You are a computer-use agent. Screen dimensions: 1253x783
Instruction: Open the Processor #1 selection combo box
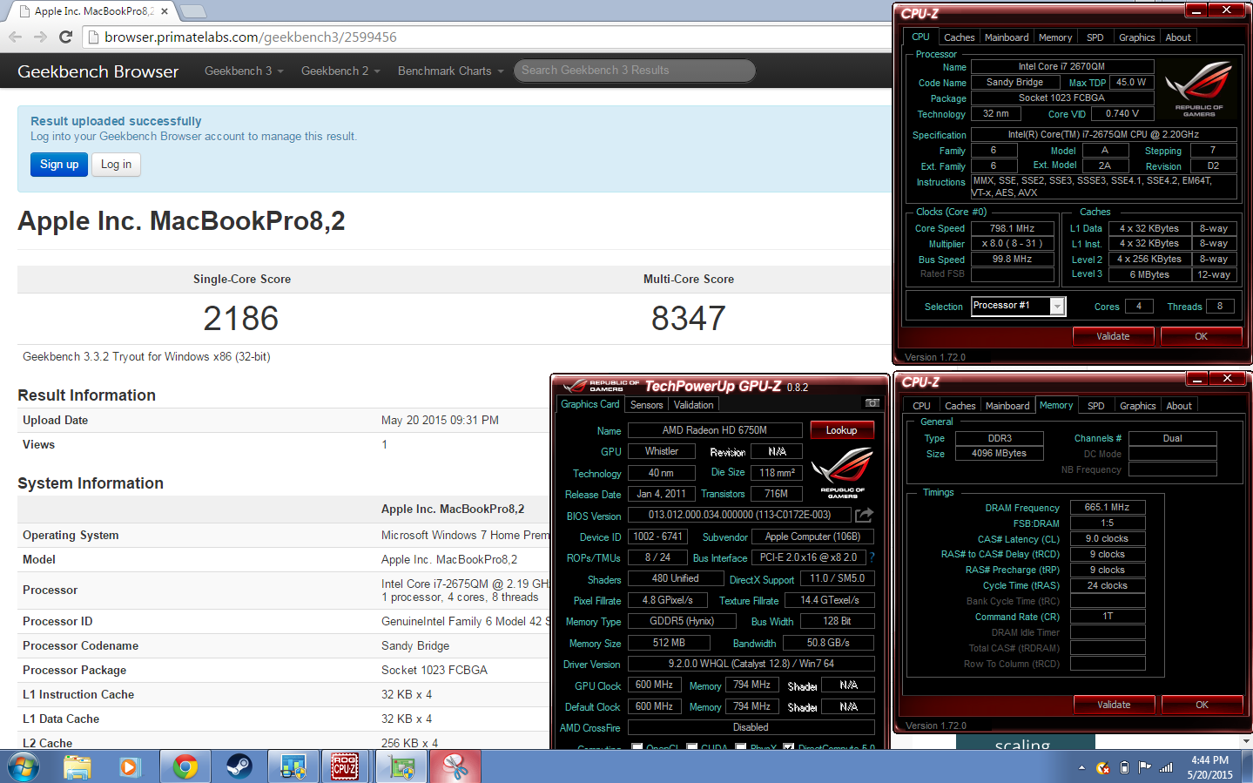1018,306
